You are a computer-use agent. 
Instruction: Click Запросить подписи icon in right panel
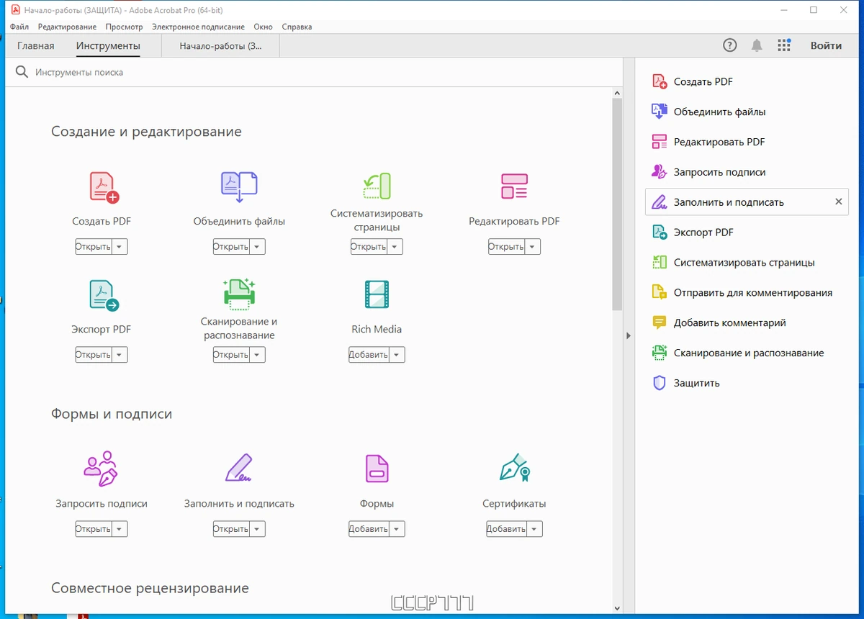click(x=659, y=172)
